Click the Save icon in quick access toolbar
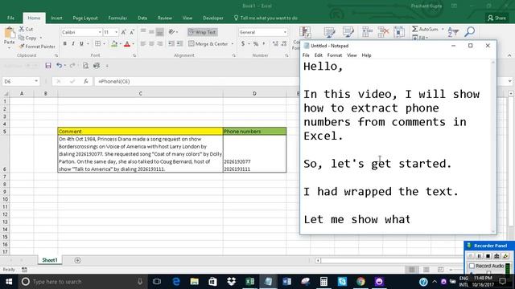The width and height of the screenshot is (515, 289). point(48,66)
